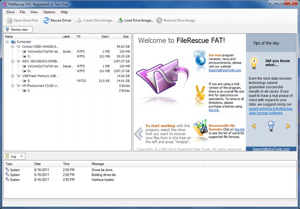Click the FS column header
300x209 pixels.
tap(83, 37)
